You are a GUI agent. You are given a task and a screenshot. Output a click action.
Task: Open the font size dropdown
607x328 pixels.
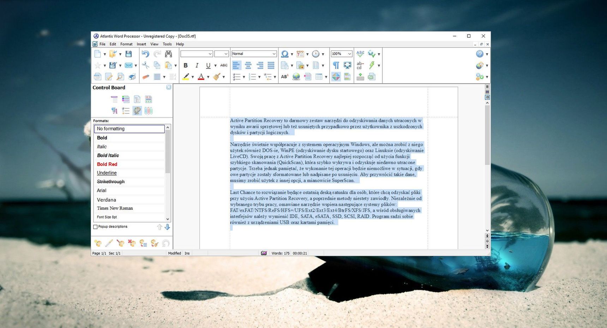(226, 54)
